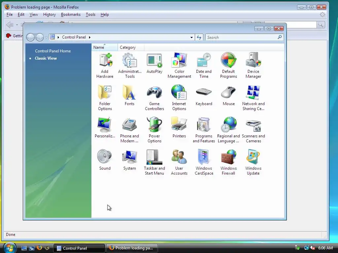
Task: Click the Windows Start orb
Action: 10,248
